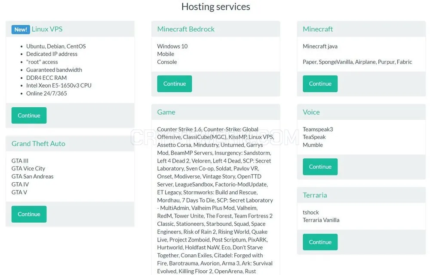
Task: Select 'GTA San Andreas' entry
Action: (x=32, y=176)
